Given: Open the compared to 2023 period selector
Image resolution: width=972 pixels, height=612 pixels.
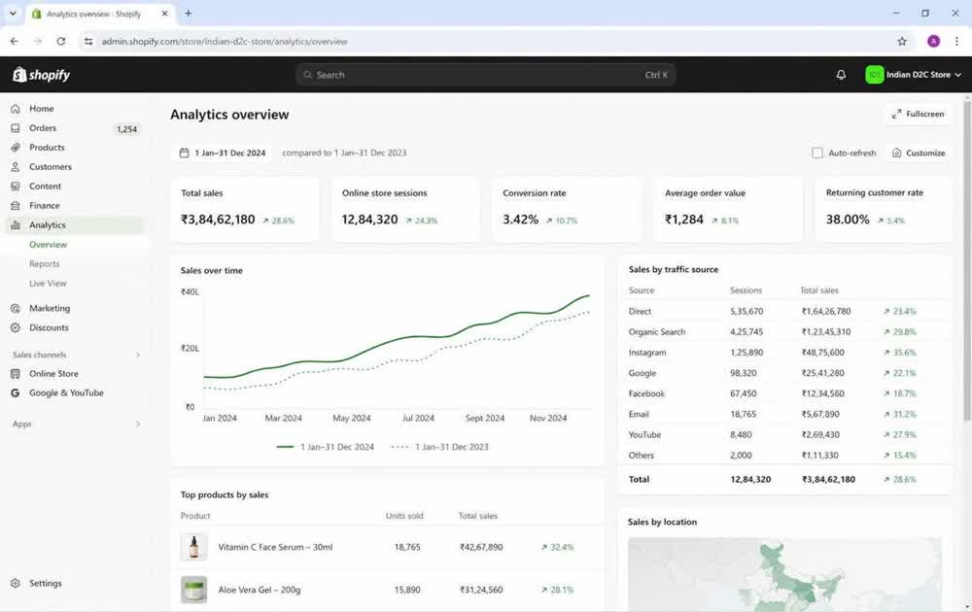Looking at the screenshot, I should point(344,153).
